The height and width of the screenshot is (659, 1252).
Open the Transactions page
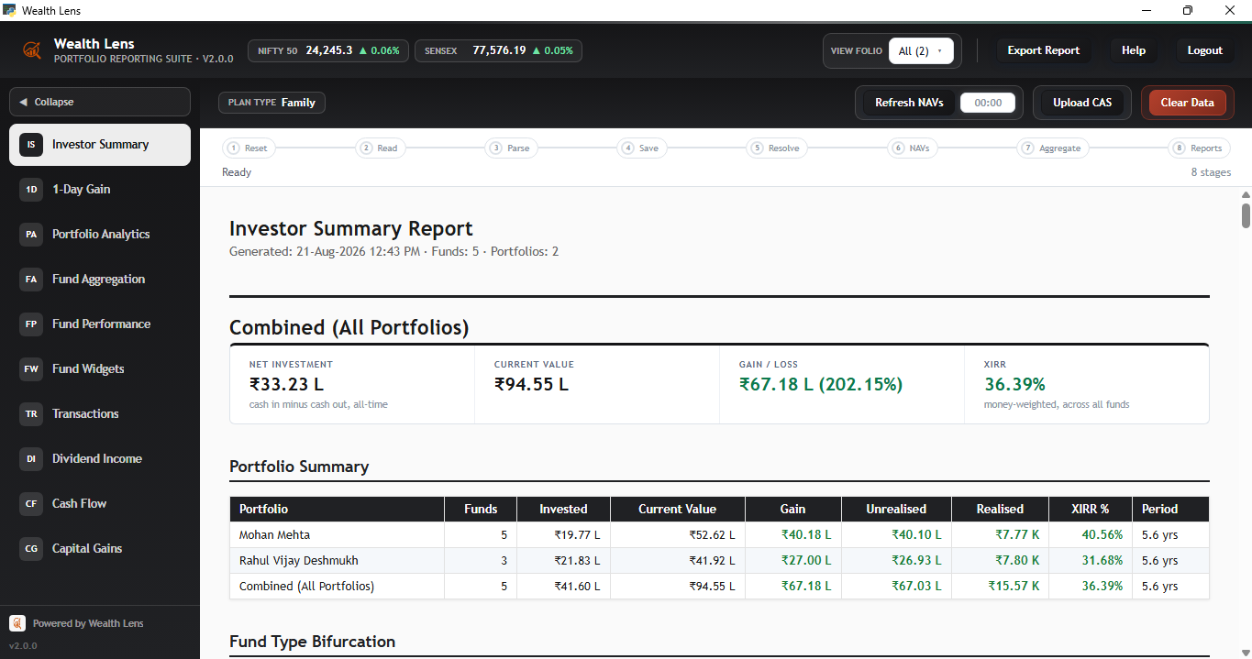click(100, 414)
